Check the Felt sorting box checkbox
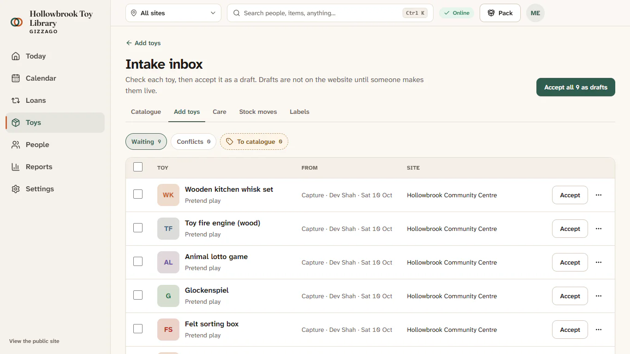The image size is (630, 354). (x=138, y=329)
